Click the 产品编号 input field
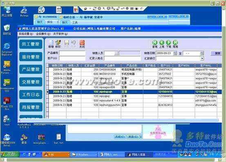Viewport: 226px width, 162px height. [x=72, y=53]
